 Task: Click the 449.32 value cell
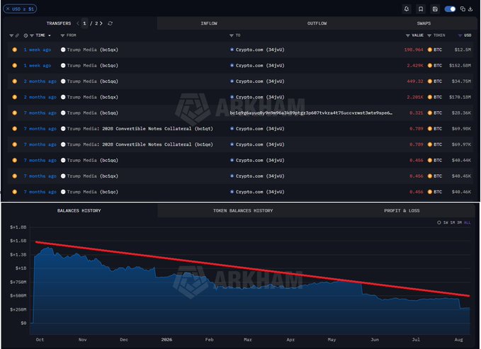(x=414, y=81)
